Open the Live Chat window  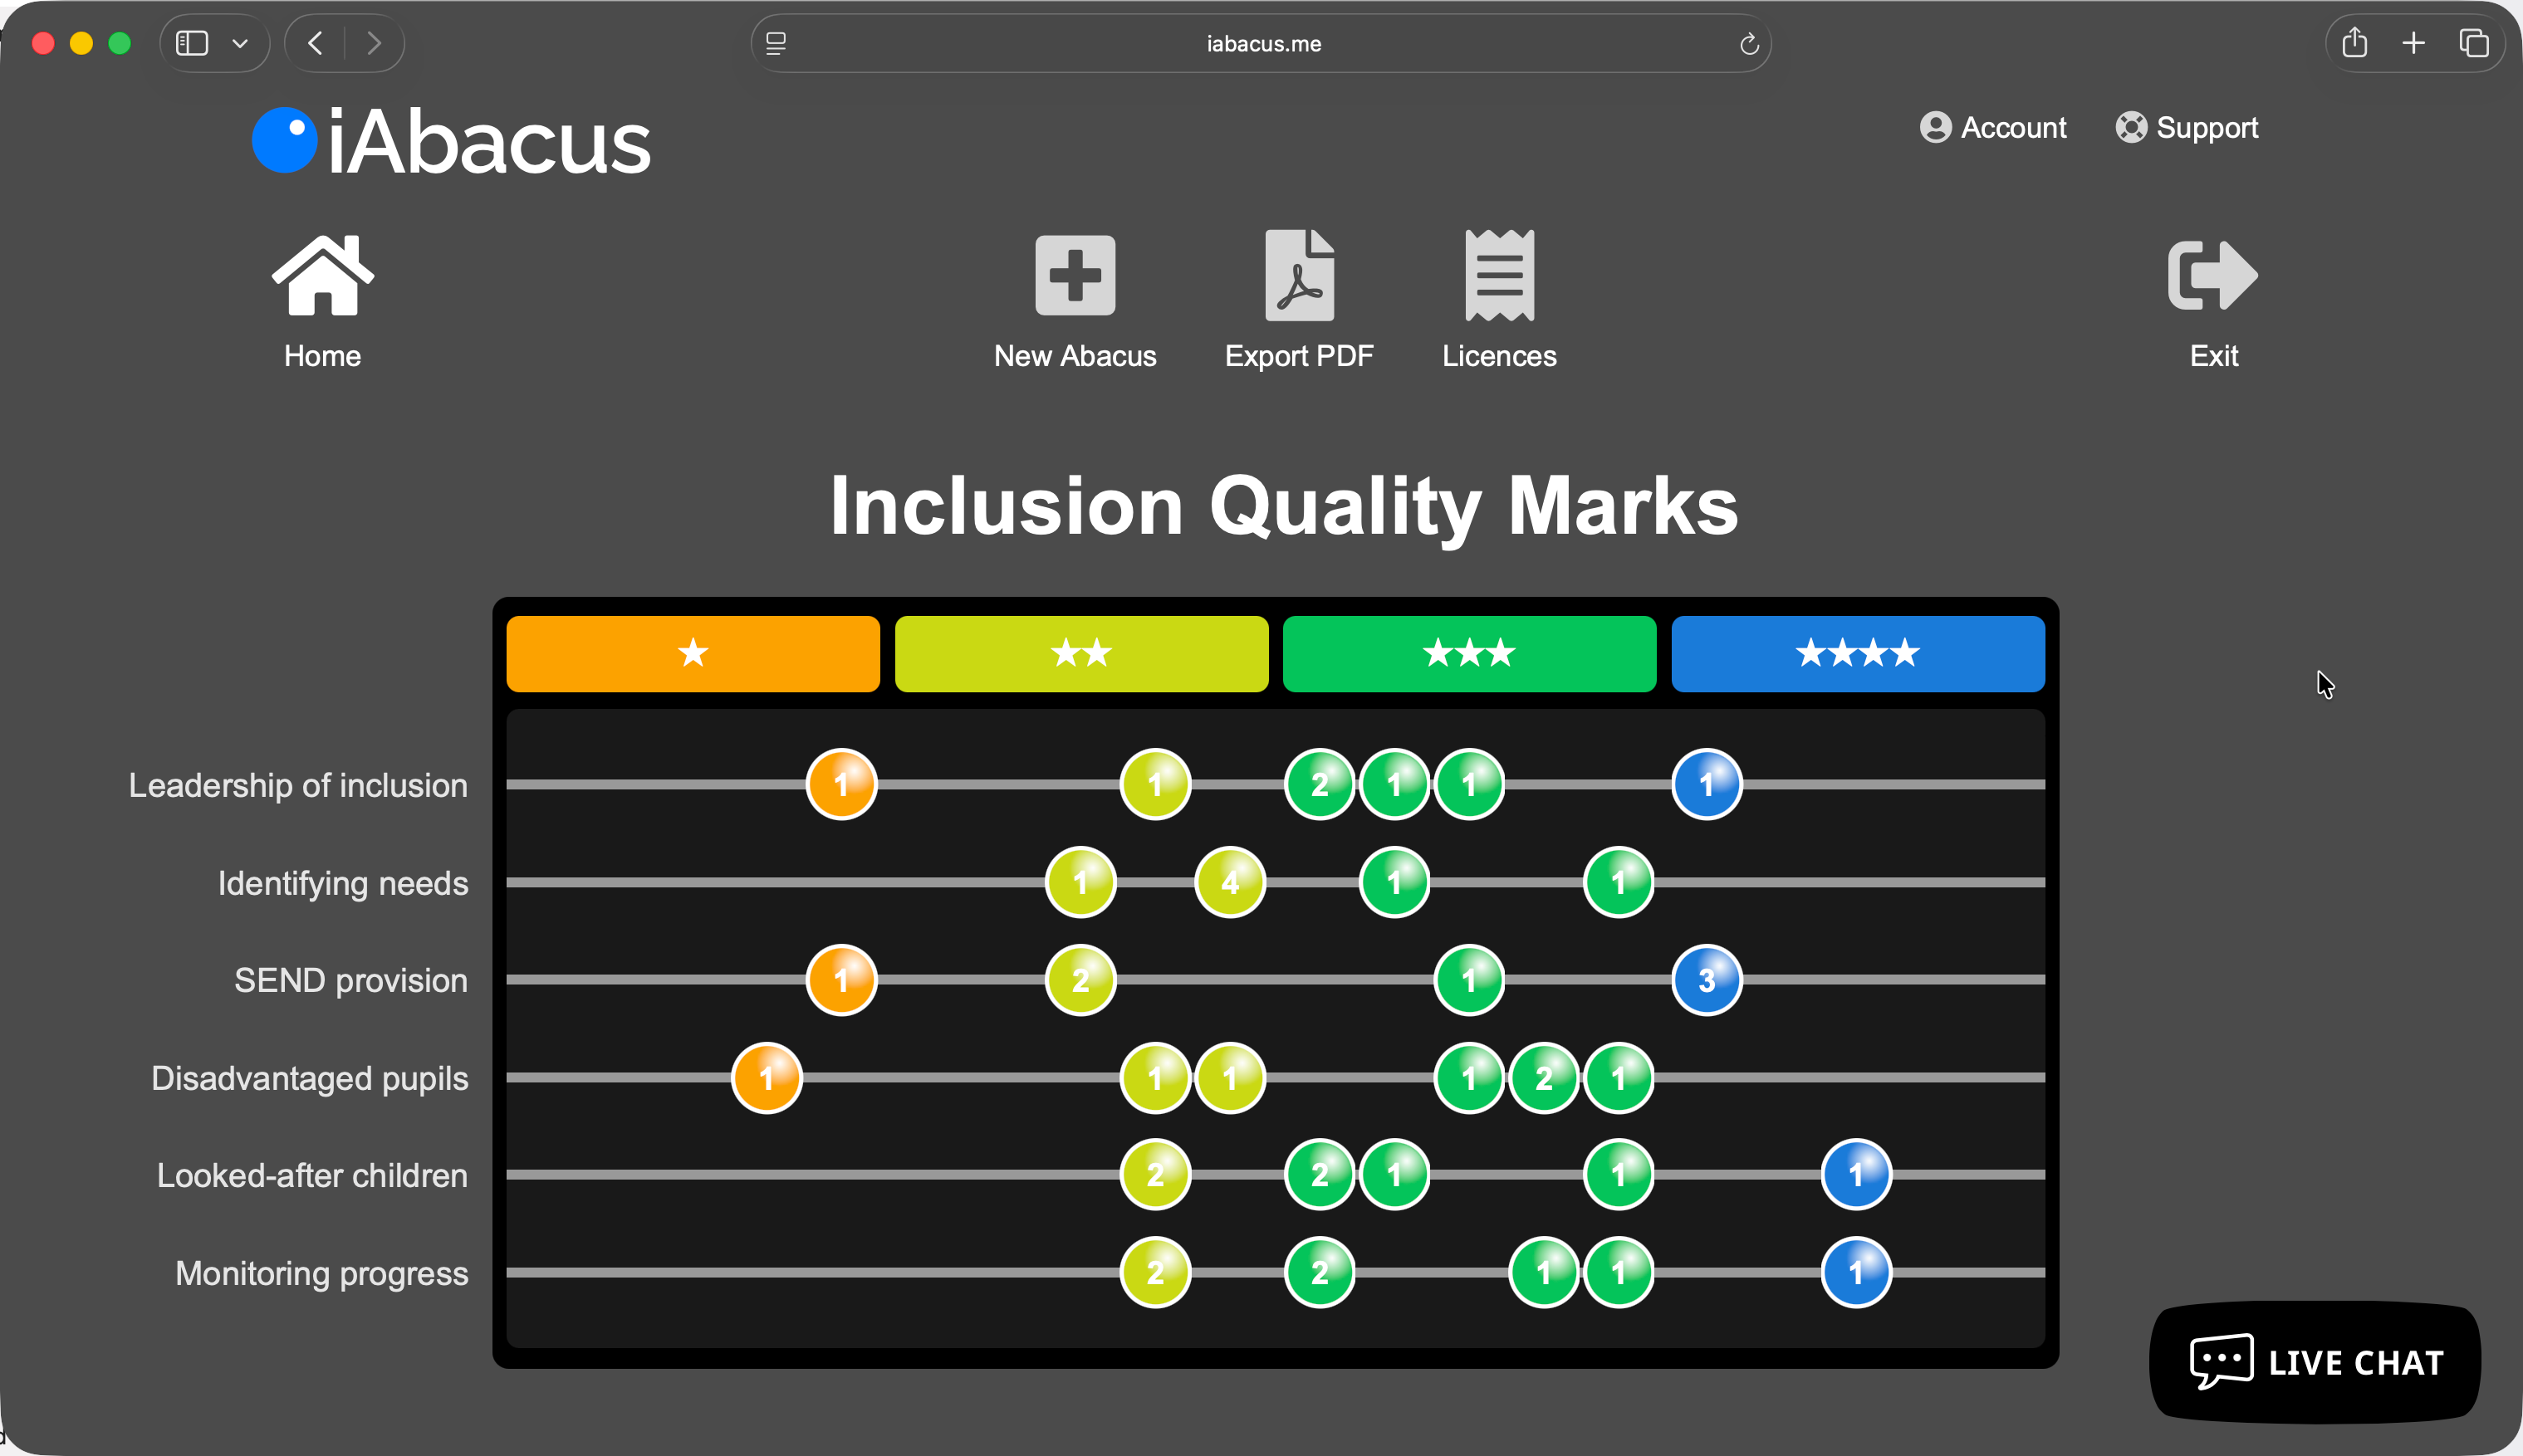point(2315,1361)
